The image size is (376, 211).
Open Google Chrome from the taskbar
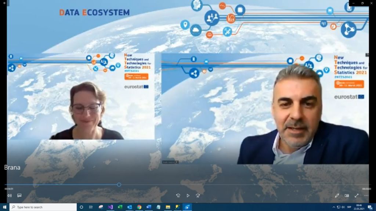139,207
